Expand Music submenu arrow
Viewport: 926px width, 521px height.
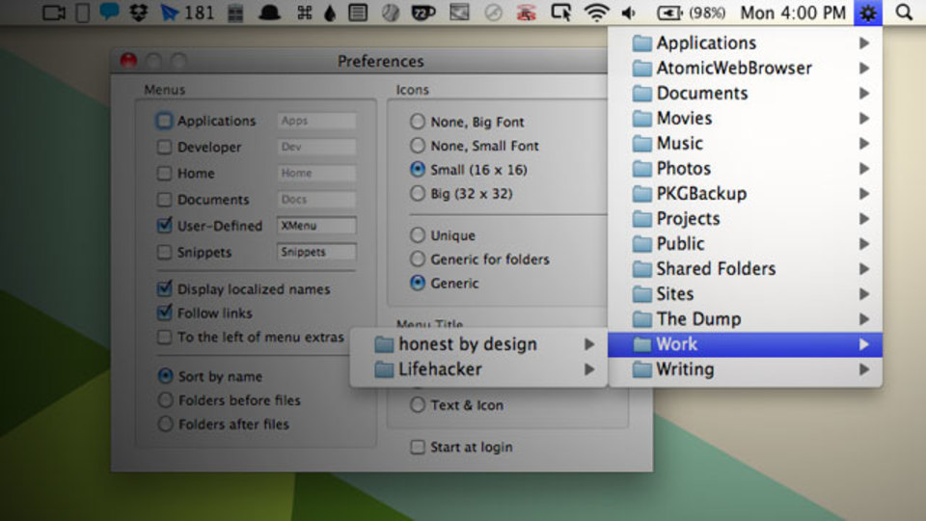864,144
